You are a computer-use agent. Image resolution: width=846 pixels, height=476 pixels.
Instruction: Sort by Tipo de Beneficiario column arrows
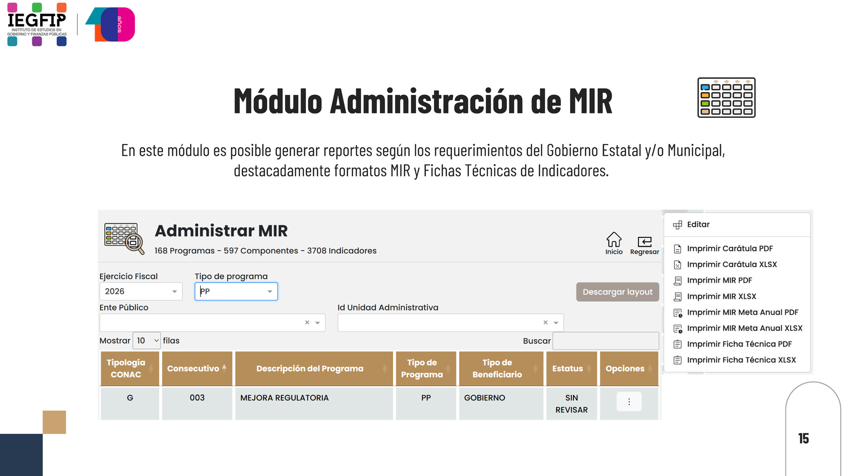pyautogui.click(x=535, y=369)
